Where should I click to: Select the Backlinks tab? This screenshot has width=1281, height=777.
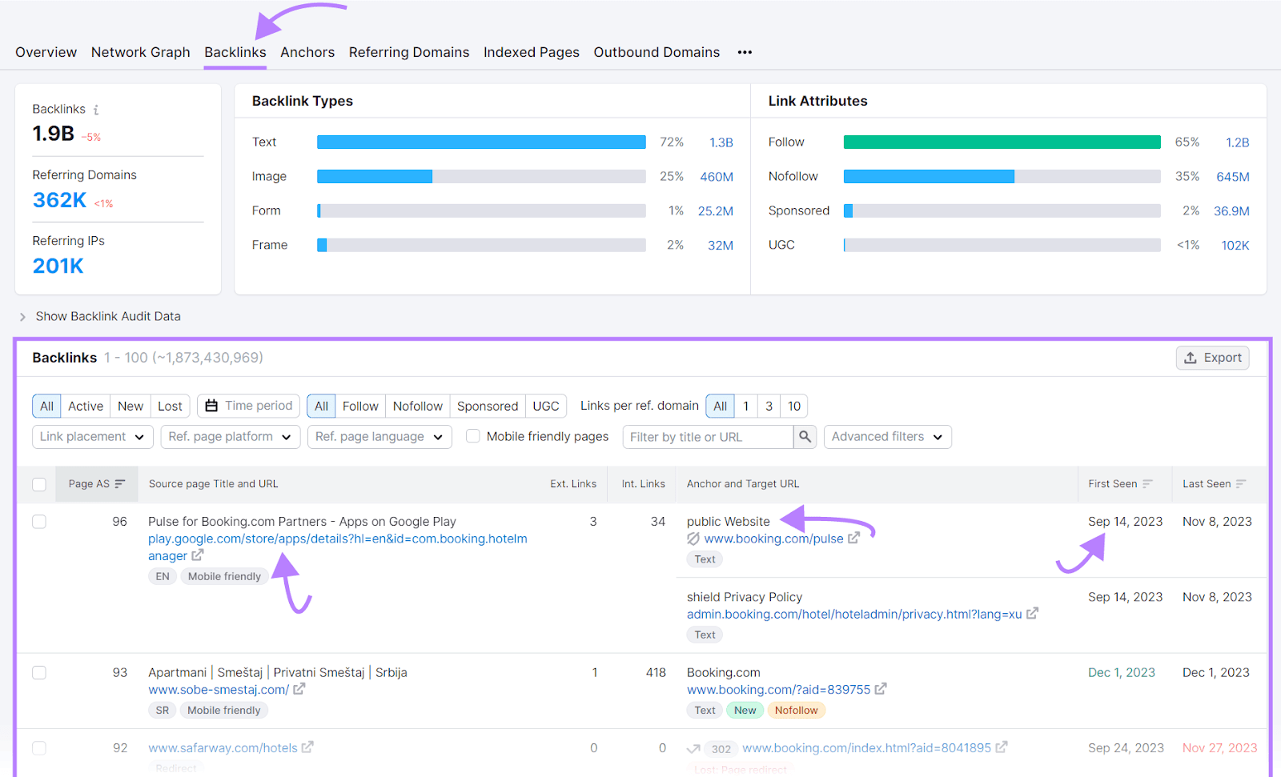pos(235,52)
